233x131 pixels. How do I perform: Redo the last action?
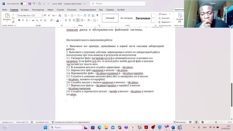coord(40,4)
